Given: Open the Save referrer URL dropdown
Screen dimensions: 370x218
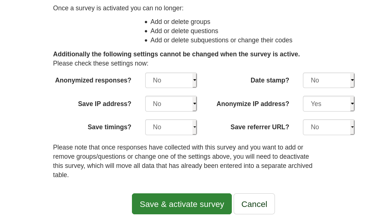Looking at the screenshot, I should pos(329,127).
